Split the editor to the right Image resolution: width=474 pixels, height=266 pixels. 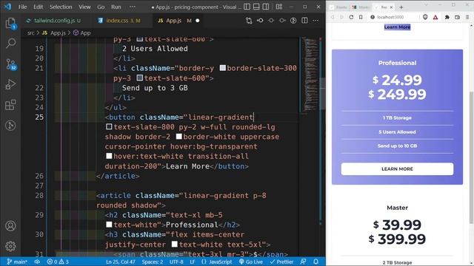click(x=304, y=21)
